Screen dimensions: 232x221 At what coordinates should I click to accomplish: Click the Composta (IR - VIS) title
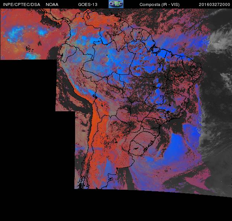pyautogui.click(x=159, y=4)
